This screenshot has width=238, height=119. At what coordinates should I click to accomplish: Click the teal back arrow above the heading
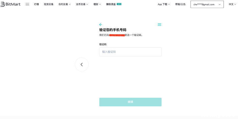101,25
